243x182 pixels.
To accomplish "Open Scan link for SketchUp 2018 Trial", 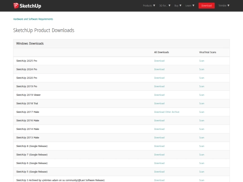I will [x=202, y=103].
